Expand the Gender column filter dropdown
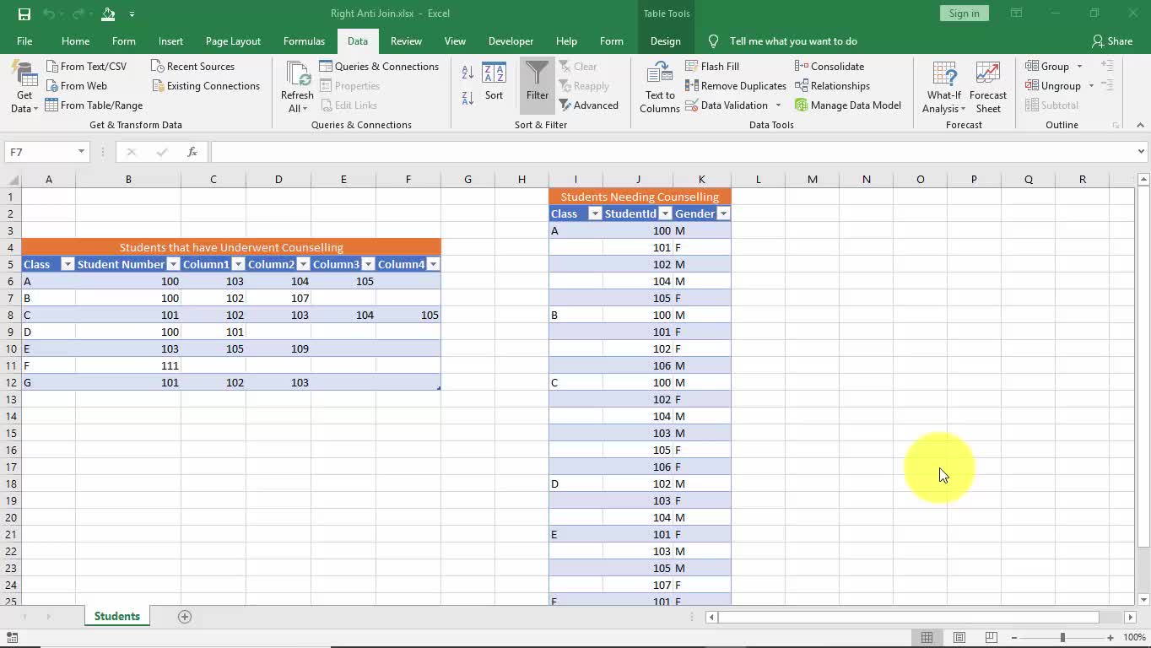 pyautogui.click(x=722, y=213)
